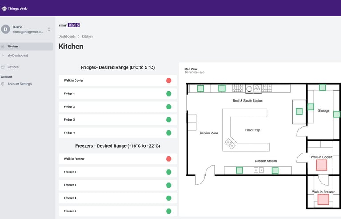Click the Devices sidebar icon
This screenshot has height=219, width=341.
[x=3, y=67]
